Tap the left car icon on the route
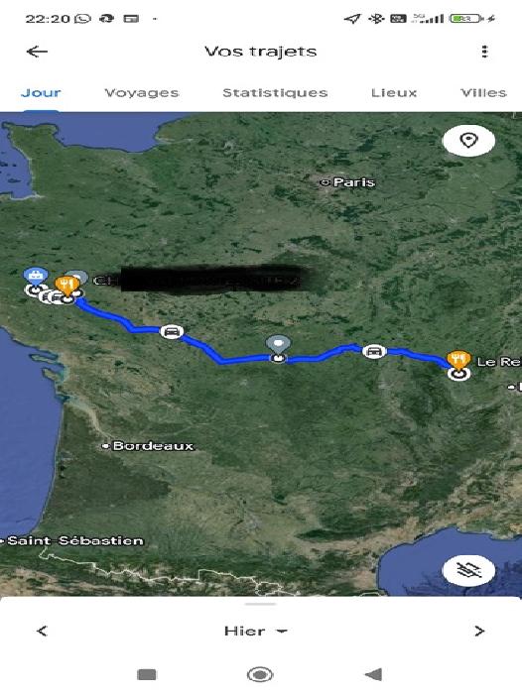This screenshot has height=694, width=522. click(172, 331)
